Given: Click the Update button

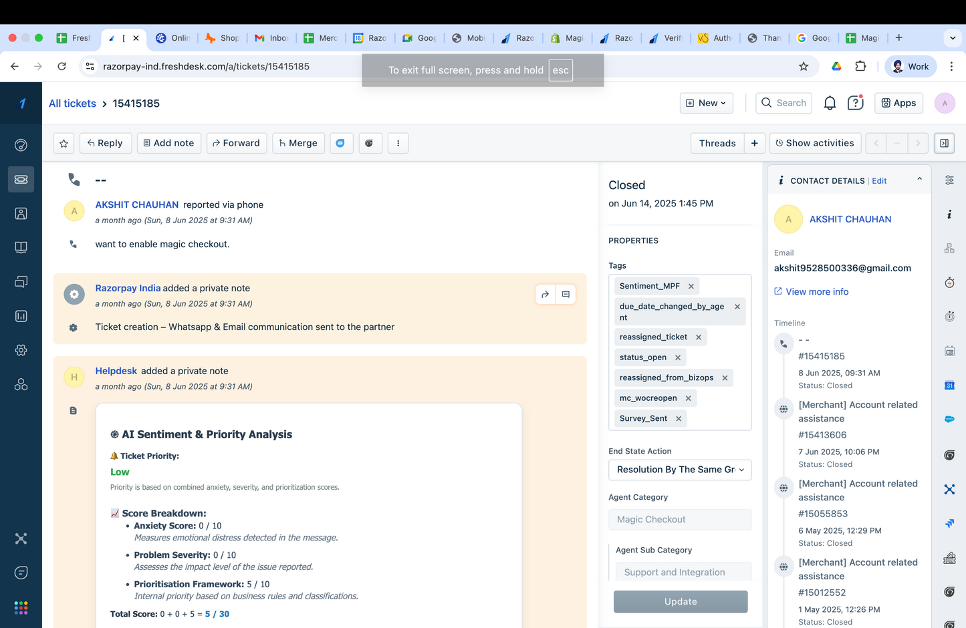Looking at the screenshot, I should (681, 601).
